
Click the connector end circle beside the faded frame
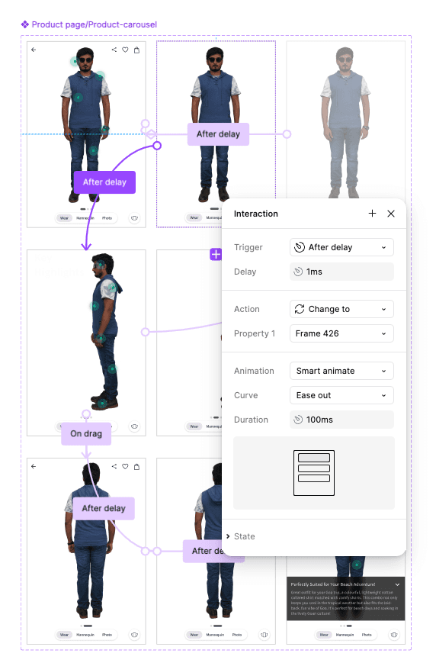point(287,134)
